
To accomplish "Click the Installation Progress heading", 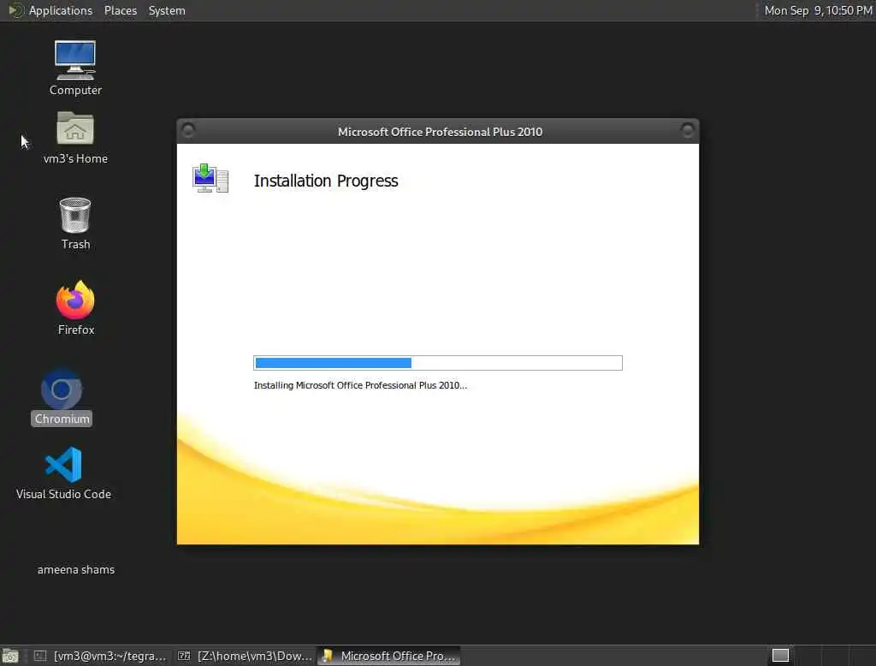I will [326, 181].
